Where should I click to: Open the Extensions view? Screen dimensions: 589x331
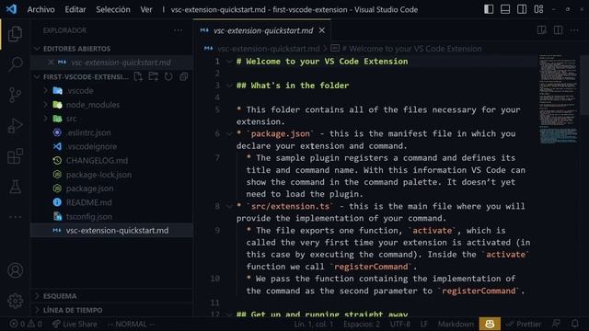tap(15, 156)
